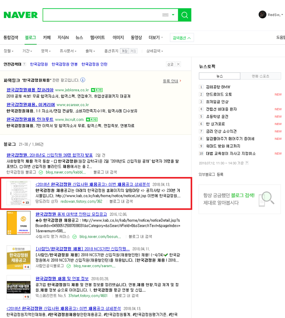Select the 뉴스 tab in 뉴스토픽

220,76
